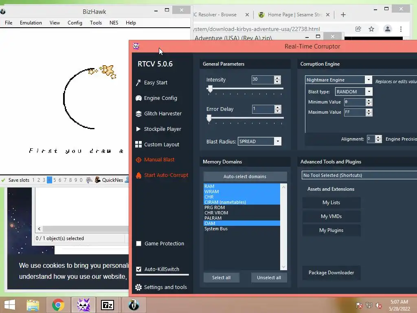The width and height of the screenshot is (417, 313).
Task: Increase Alignment spinner value
Action: [x=378, y=137]
